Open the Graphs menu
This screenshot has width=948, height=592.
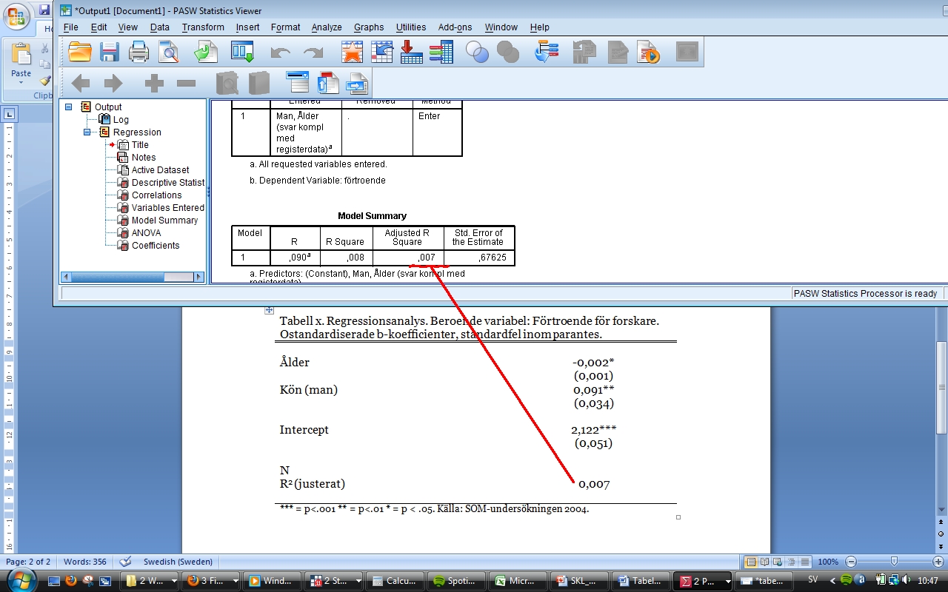tap(368, 27)
